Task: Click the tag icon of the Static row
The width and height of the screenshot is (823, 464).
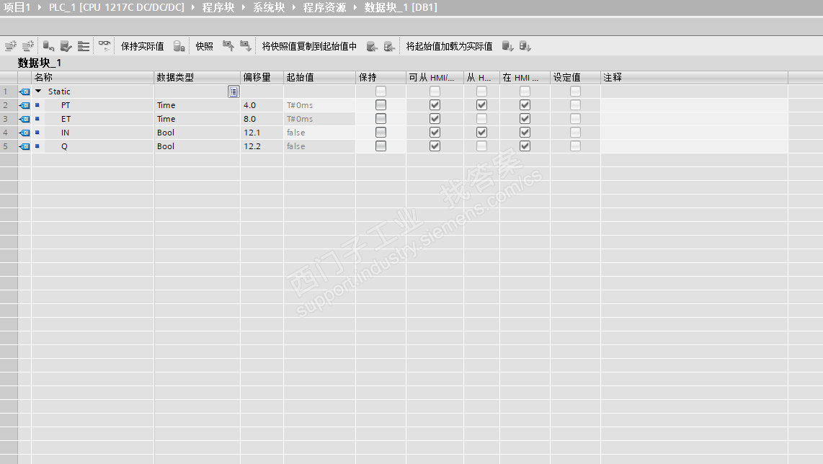Action: point(25,92)
